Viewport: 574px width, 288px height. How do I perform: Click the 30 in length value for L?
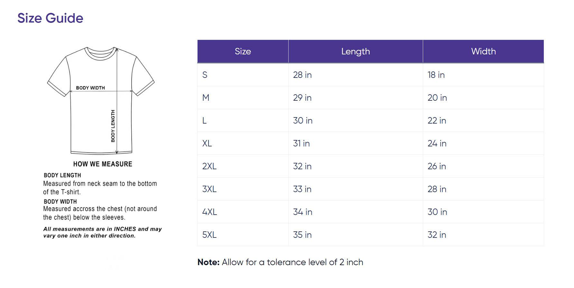point(302,121)
